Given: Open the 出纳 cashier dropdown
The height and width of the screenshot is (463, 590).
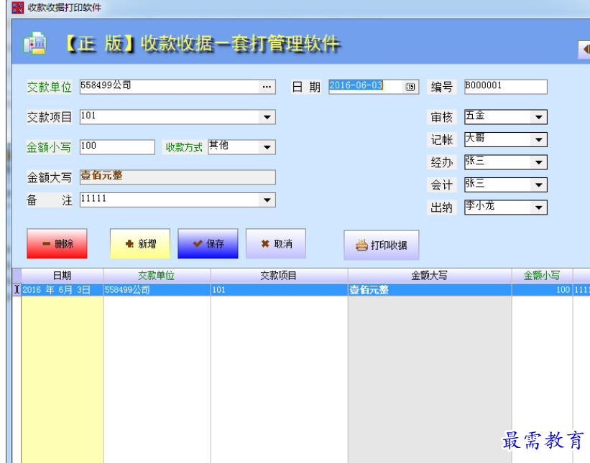Looking at the screenshot, I should pos(538,207).
